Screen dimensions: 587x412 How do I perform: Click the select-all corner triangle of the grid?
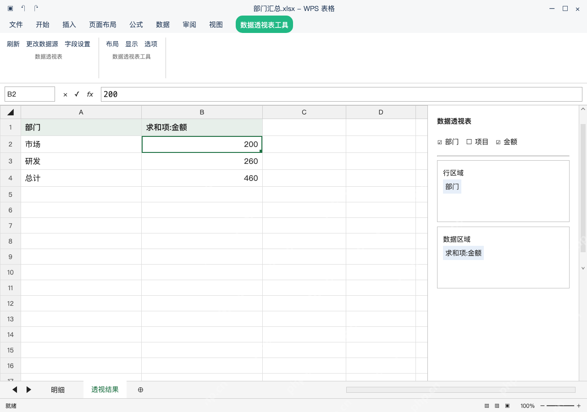tap(11, 112)
